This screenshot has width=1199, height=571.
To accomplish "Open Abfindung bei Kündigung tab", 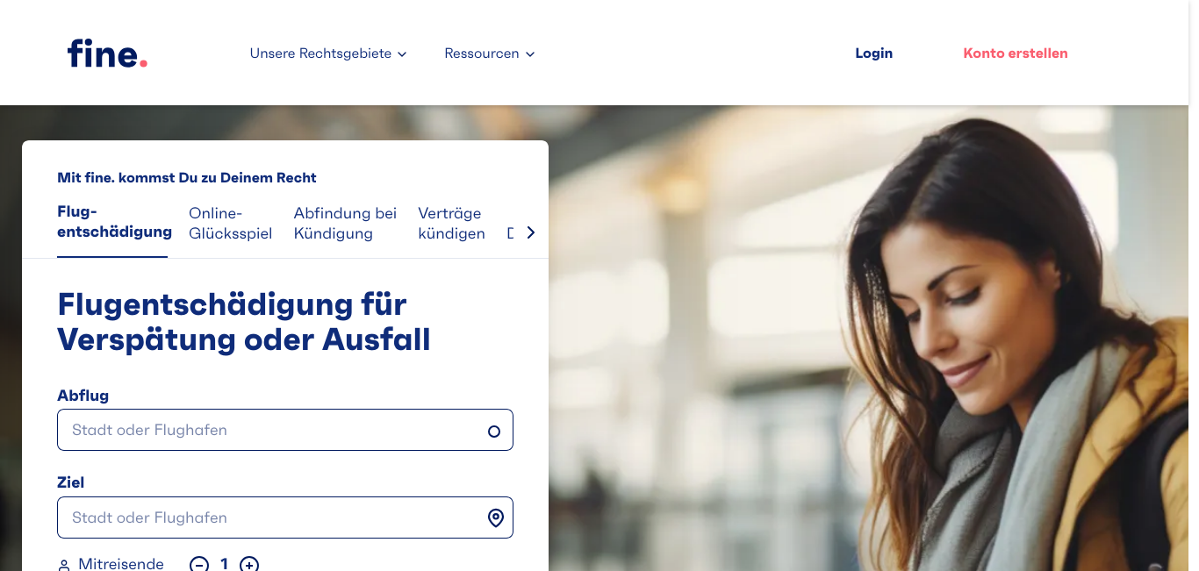I will point(345,224).
